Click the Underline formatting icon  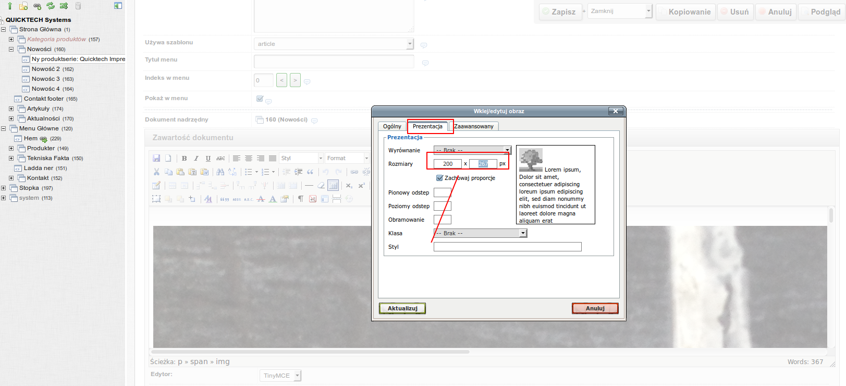click(x=208, y=158)
